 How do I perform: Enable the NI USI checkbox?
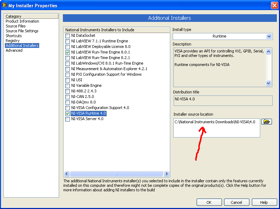[67, 80]
